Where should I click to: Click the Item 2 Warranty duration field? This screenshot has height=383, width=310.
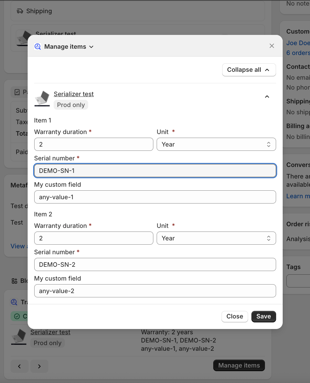(93, 238)
